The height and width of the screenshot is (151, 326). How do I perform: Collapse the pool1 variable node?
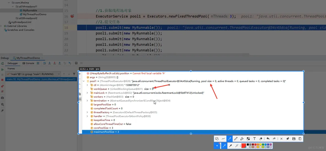[x=84, y=81]
